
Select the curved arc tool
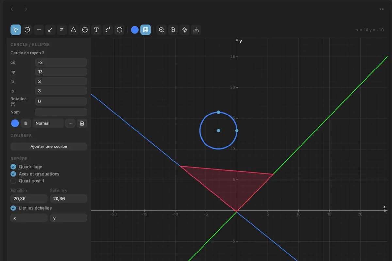[x=108, y=30]
